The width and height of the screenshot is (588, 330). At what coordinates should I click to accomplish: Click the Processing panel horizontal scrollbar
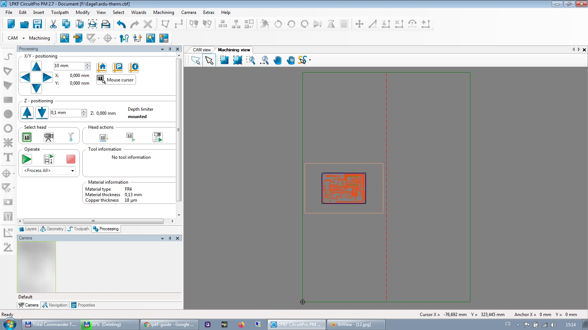pos(94,221)
